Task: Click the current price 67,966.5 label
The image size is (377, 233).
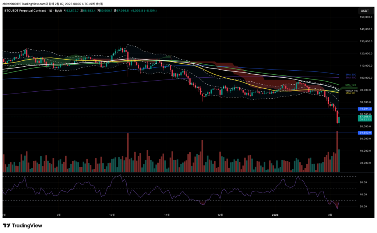Action: (364, 117)
